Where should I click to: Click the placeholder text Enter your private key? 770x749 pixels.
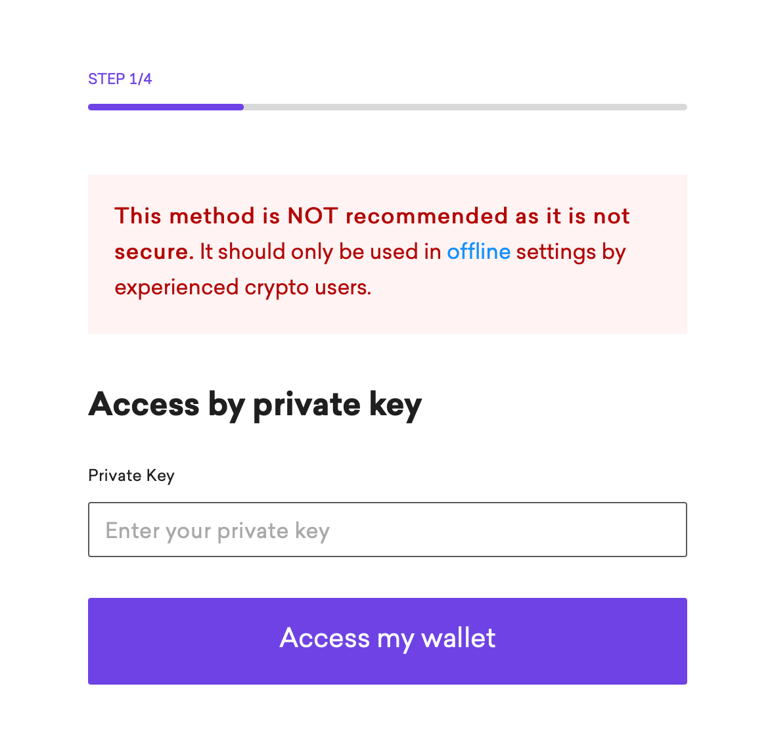(x=217, y=530)
